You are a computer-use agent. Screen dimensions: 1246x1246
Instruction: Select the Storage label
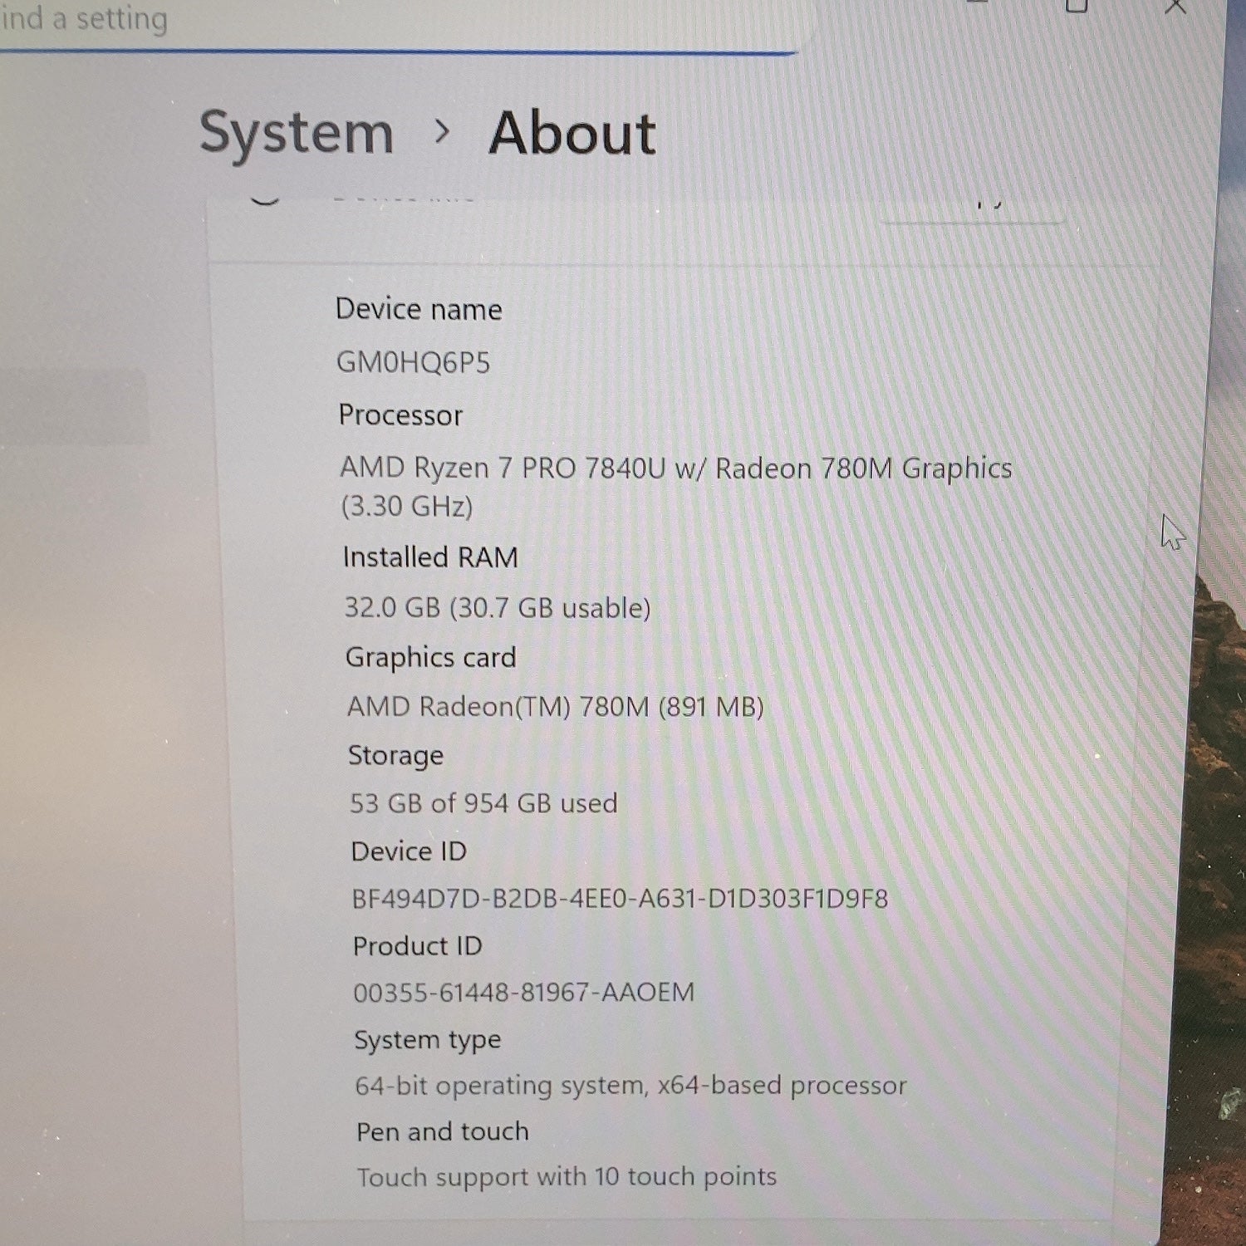tap(395, 756)
